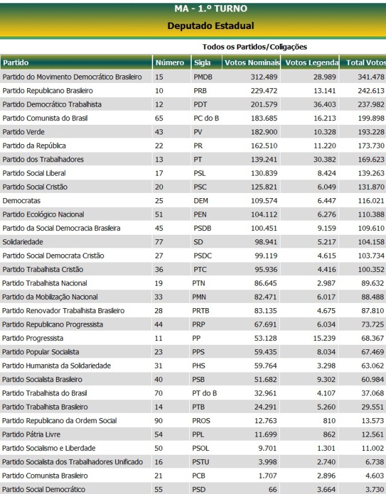The width and height of the screenshot is (386, 494).
Task: Click the Total Votos column header
Action: [365, 62]
